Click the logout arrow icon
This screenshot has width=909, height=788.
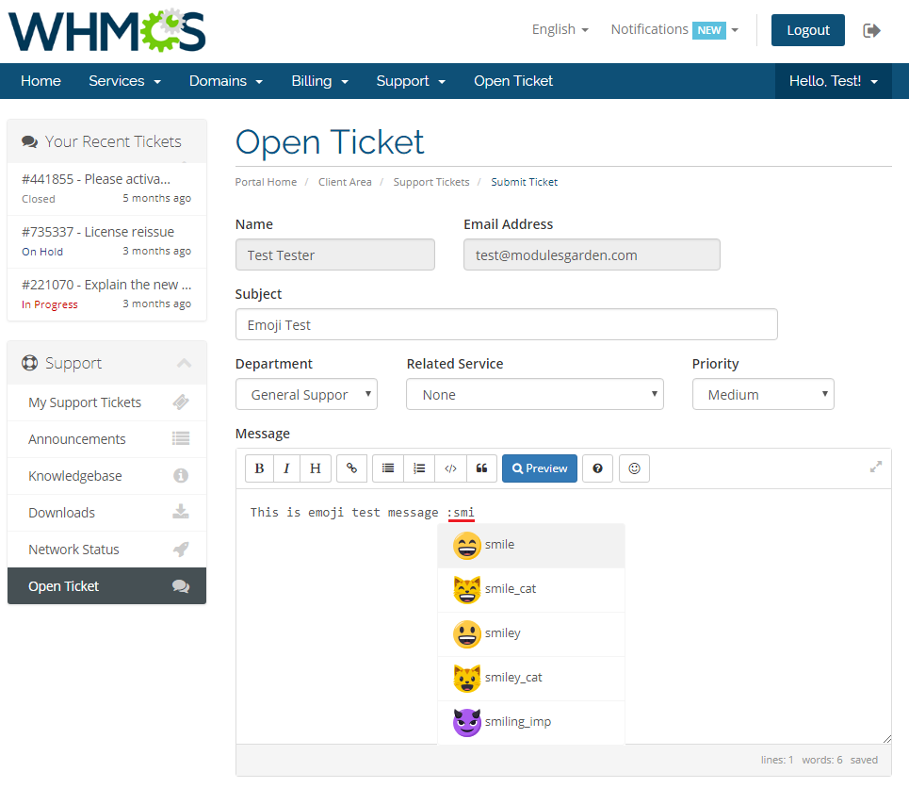click(x=871, y=30)
